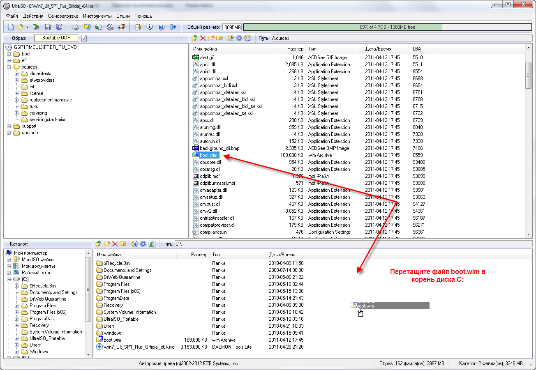Click the Up folder icon in image pane toolbar
Image resolution: width=536 pixels, height=370 pixels.
(195, 38)
